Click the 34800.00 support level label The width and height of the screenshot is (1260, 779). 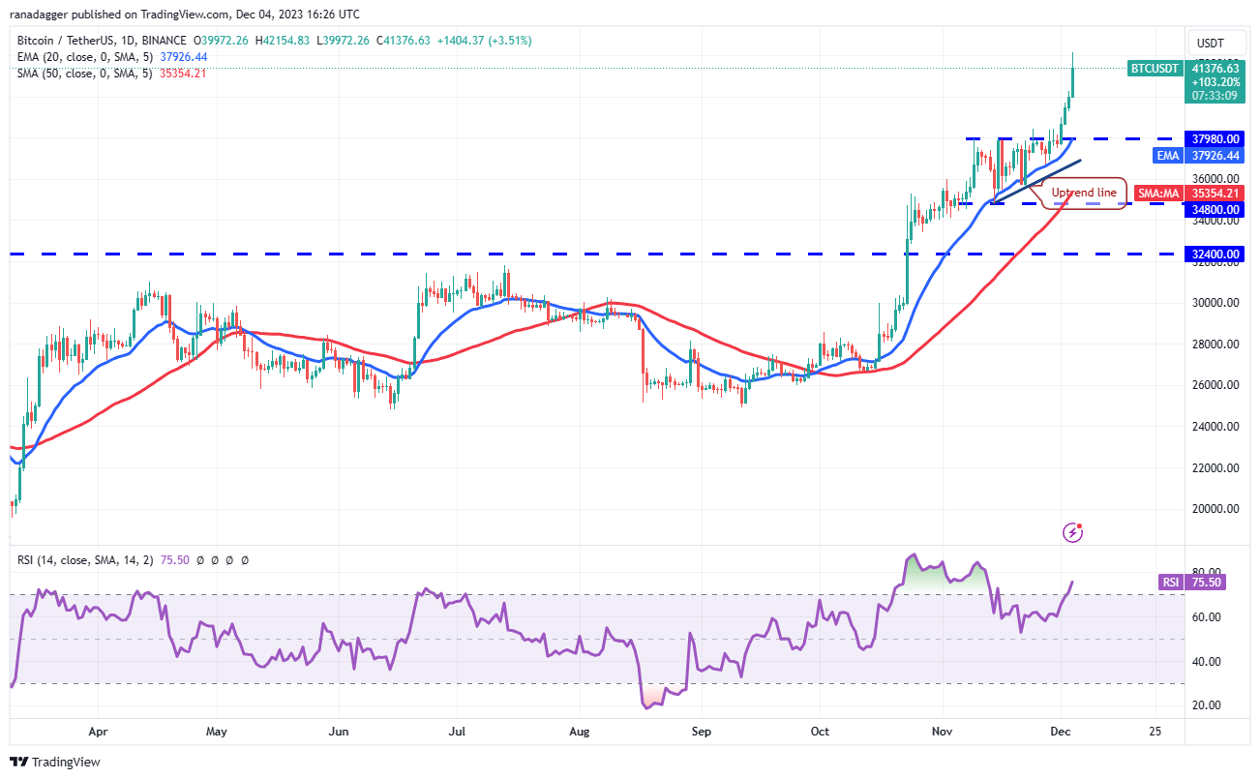[1216, 208]
